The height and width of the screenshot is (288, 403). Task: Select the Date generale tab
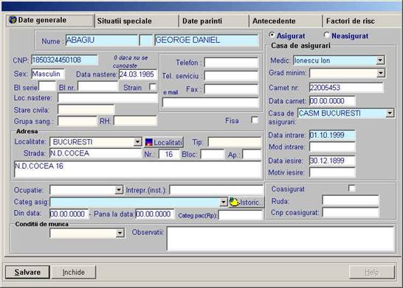pyautogui.click(x=50, y=21)
